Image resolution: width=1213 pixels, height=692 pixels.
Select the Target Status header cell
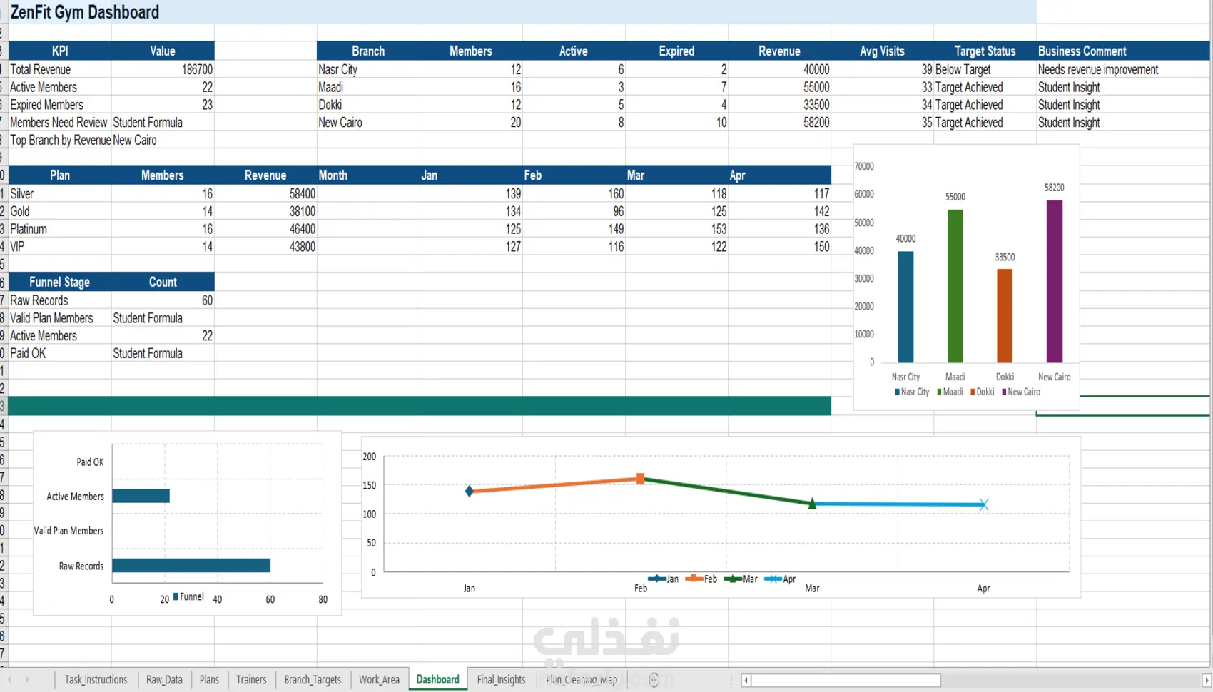pyautogui.click(x=985, y=51)
